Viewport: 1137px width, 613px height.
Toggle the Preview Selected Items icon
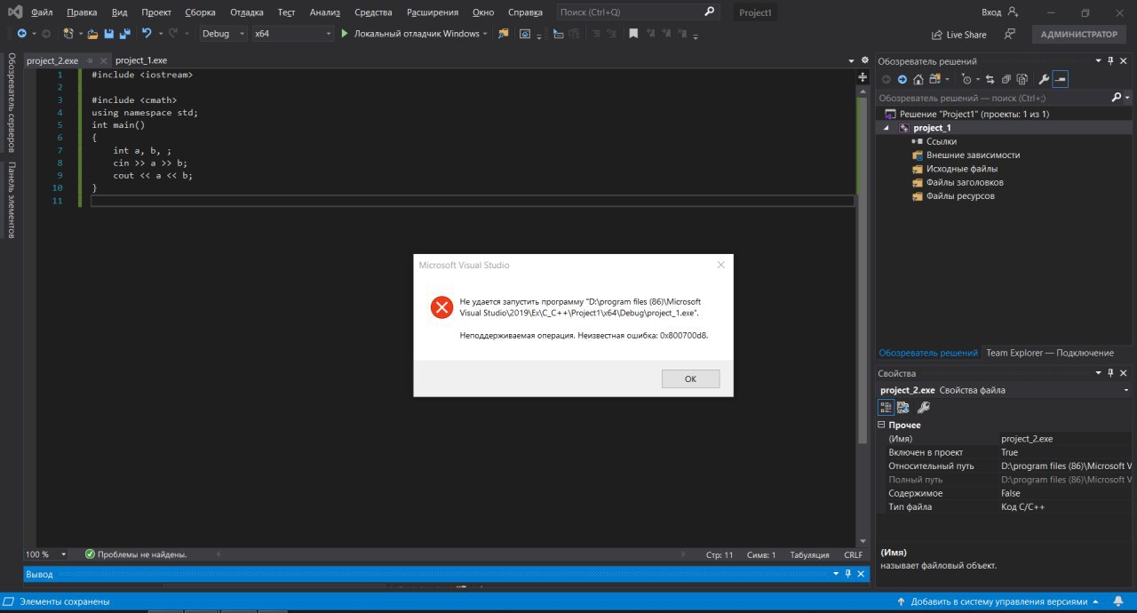click(x=1061, y=79)
